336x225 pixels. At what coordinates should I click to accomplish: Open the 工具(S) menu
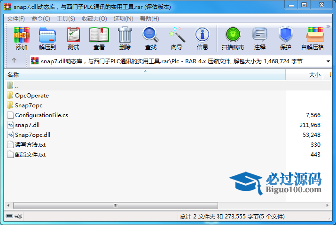pyautogui.click(x=66, y=19)
